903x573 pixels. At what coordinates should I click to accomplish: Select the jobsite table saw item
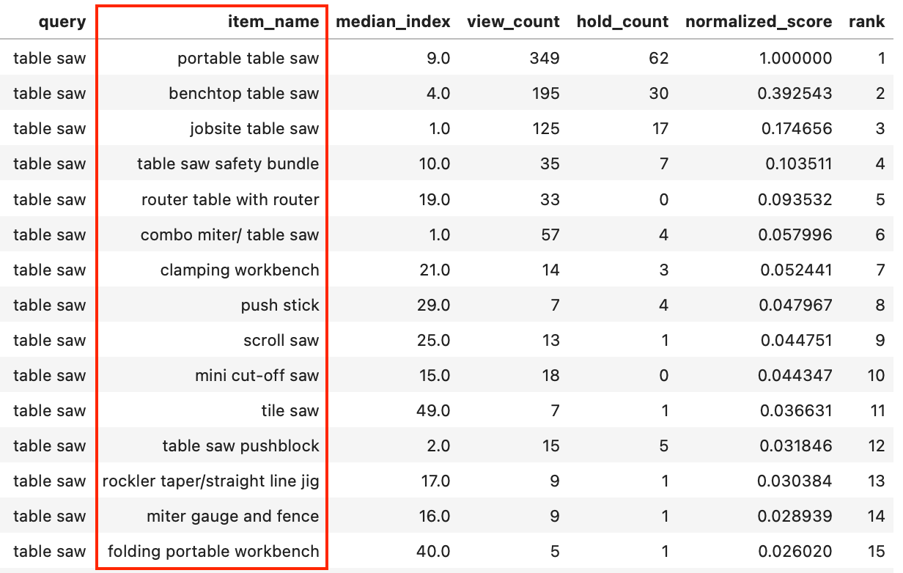pyautogui.click(x=254, y=129)
